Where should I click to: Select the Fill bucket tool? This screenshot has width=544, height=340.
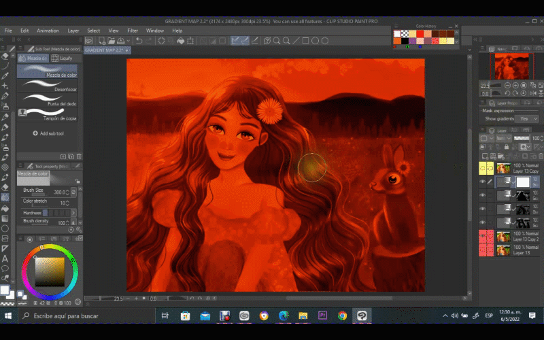coord(5,207)
